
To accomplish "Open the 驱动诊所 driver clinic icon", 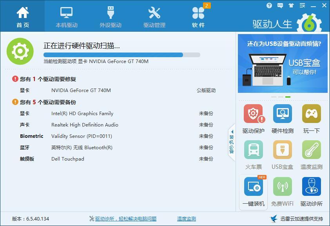I will [x=312, y=186].
